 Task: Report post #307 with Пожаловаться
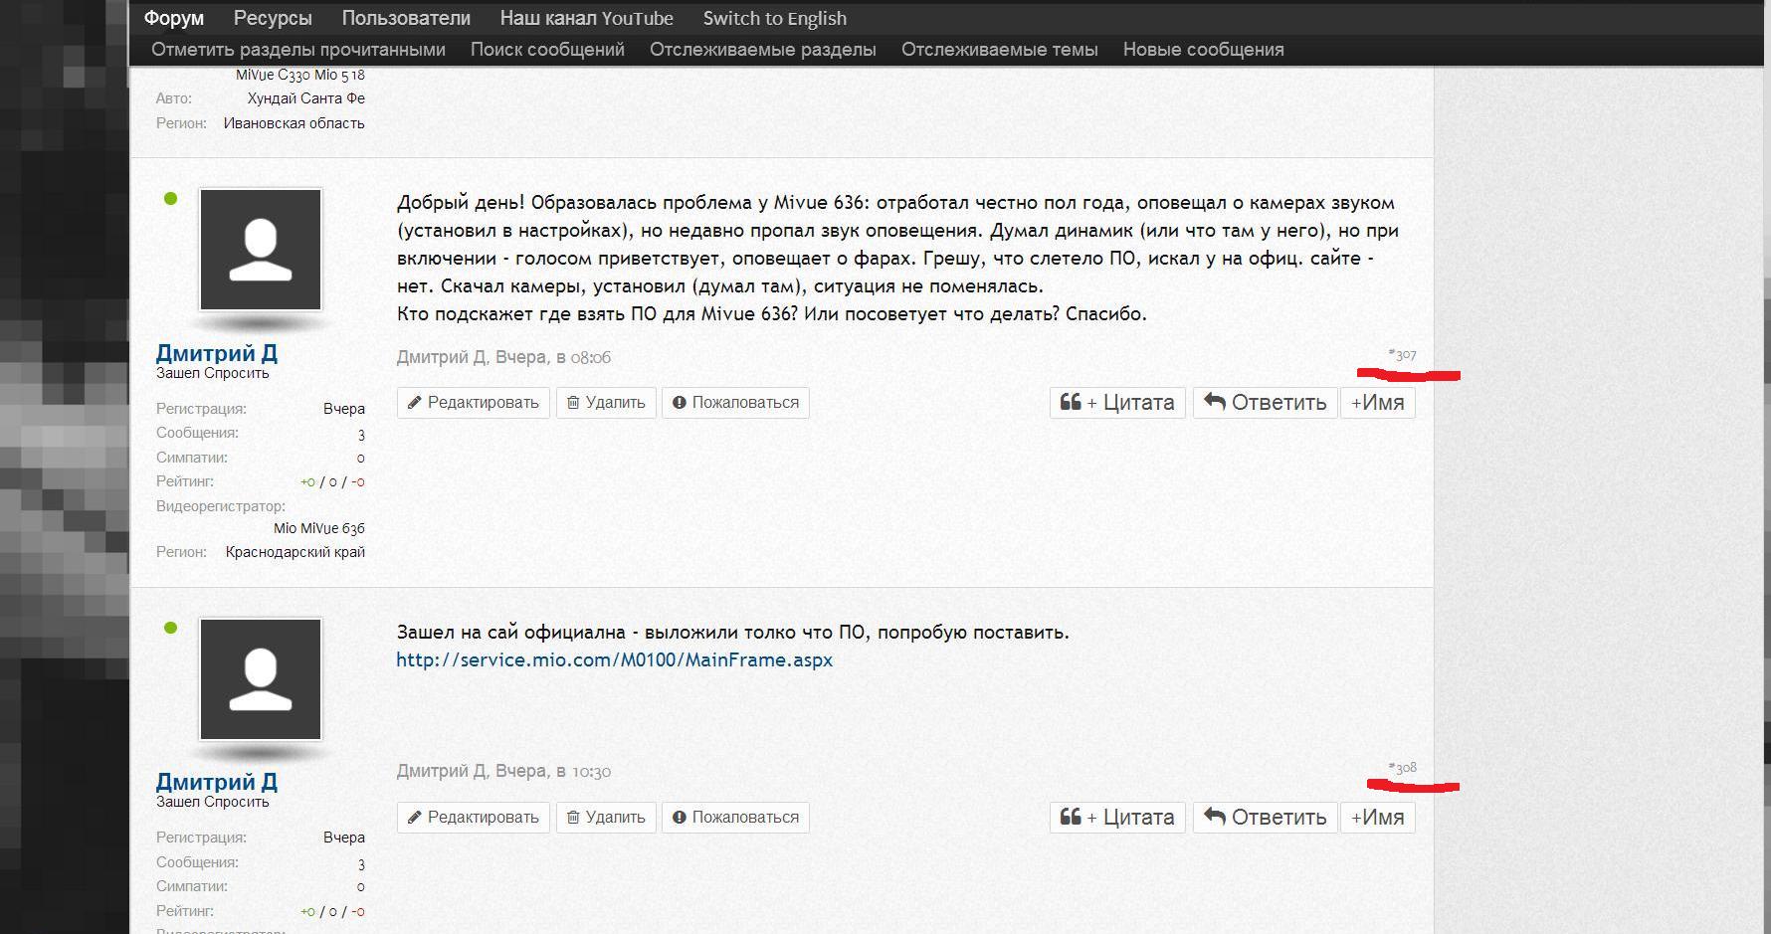(x=735, y=403)
